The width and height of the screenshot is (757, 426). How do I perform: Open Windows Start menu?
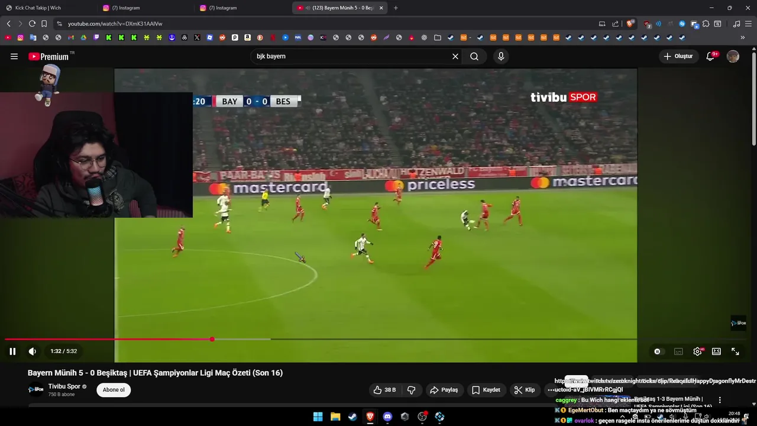pyautogui.click(x=318, y=417)
